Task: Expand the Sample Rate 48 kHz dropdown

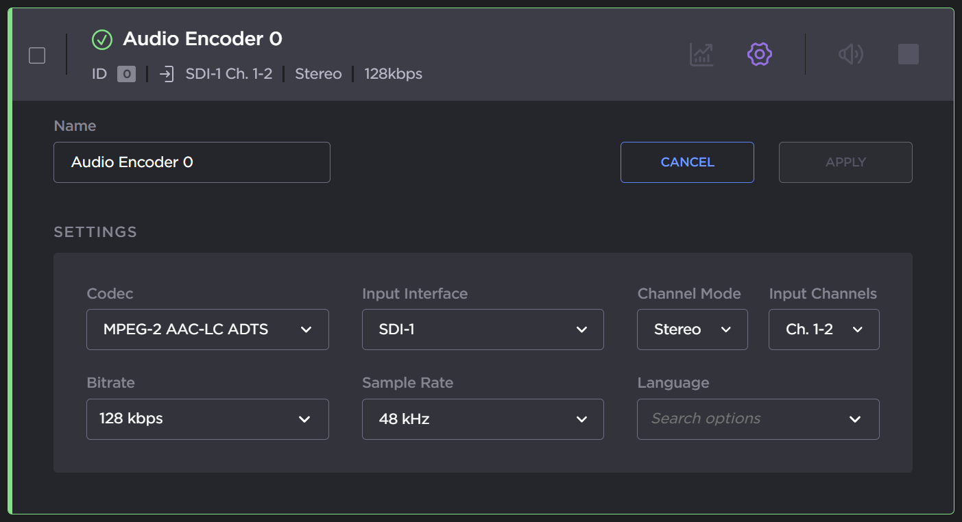Action: pyautogui.click(x=483, y=419)
